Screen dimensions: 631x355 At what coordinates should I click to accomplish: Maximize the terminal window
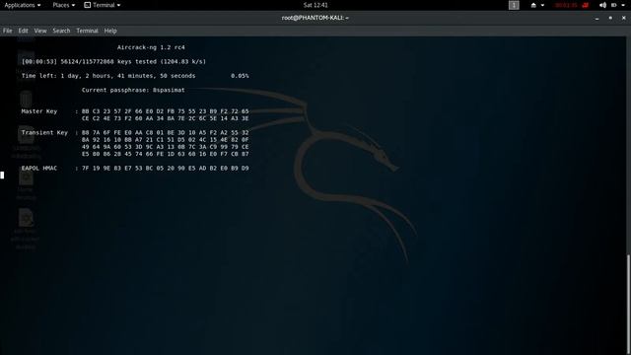click(x=610, y=18)
